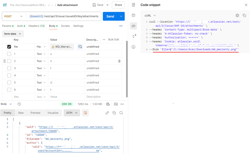Screen dimensions: 251x155
Task: Expand the form-data body type dropdown
Action: 13,34
